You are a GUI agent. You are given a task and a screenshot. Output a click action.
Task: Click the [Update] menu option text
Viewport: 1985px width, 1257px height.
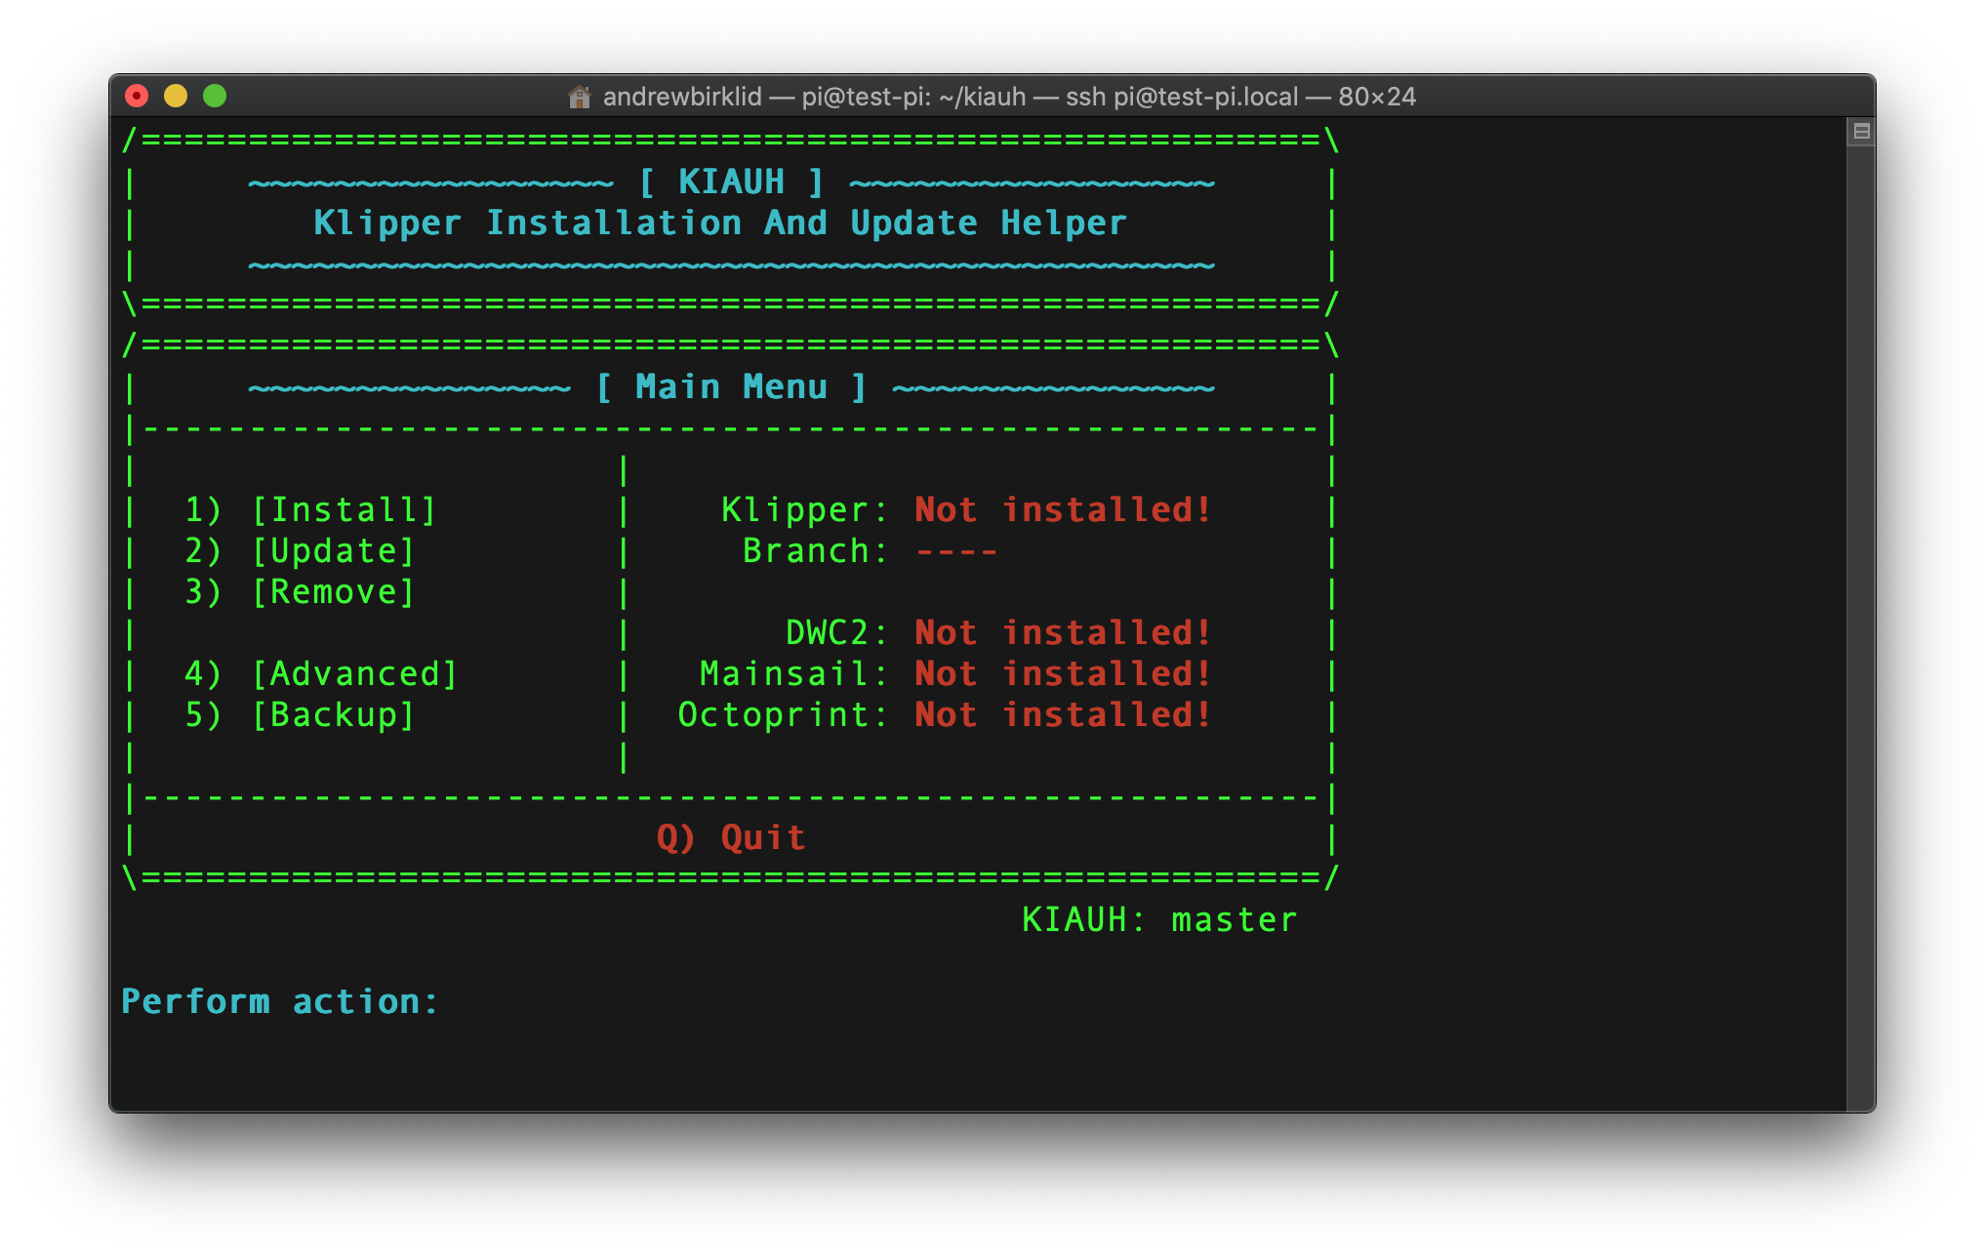(x=333, y=550)
